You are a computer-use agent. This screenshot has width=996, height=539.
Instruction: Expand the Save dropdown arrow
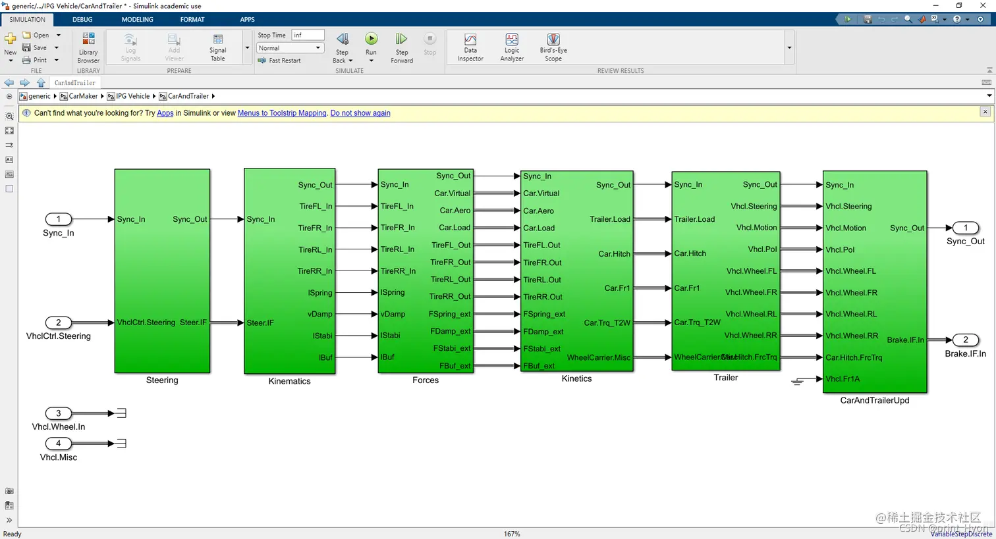[x=57, y=47]
